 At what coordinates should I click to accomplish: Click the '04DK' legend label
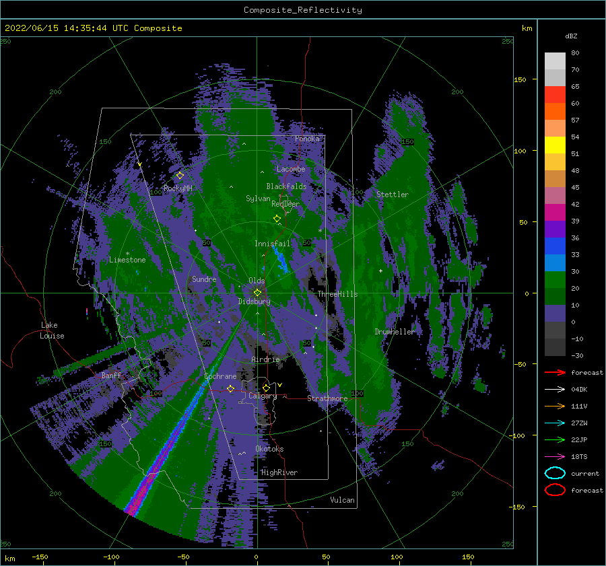(x=579, y=390)
